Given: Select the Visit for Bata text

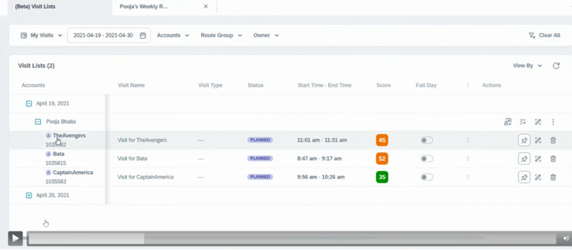Looking at the screenshot, I should [133, 159].
